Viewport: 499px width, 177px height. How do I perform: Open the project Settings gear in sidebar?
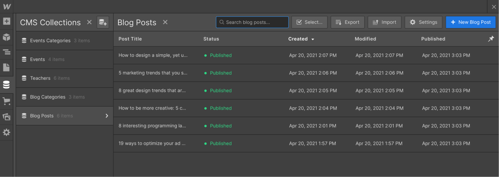[6, 132]
